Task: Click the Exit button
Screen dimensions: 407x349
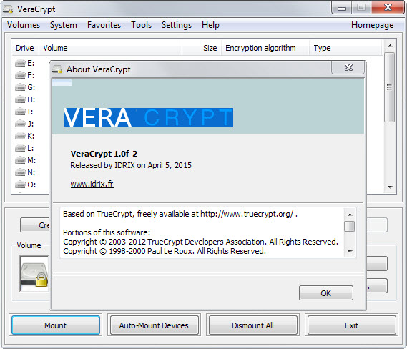Action: coord(351,325)
